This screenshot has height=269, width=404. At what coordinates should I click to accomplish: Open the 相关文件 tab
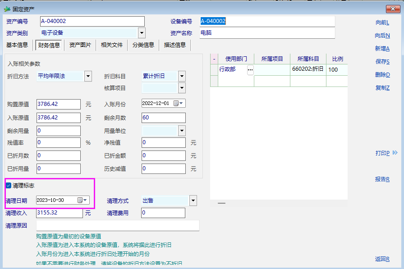click(x=111, y=45)
